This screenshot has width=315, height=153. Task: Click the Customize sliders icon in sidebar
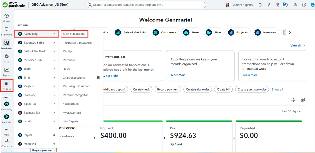[6, 141]
